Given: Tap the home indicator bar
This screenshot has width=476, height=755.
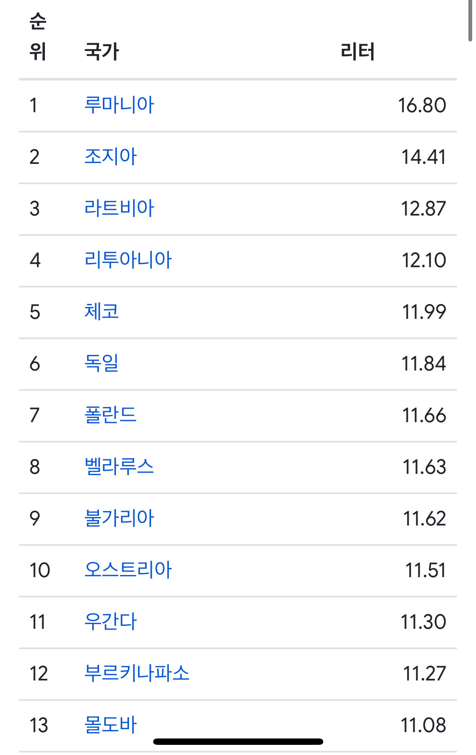Looking at the screenshot, I should coord(238,741).
